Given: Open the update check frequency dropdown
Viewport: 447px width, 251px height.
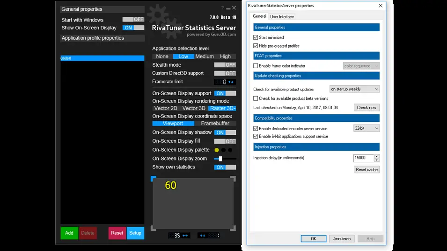Looking at the screenshot, I should click(355, 89).
